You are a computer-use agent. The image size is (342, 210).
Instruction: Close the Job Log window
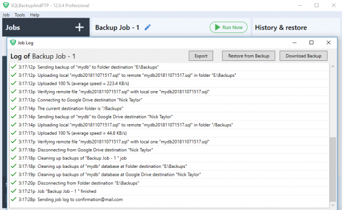coord(328,43)
